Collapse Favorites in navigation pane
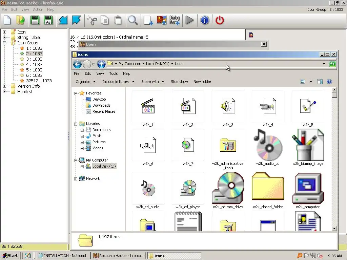 (76, 93)
